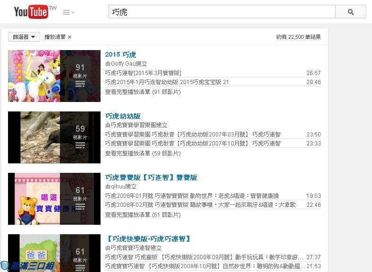Click the 23:50 duration

[313, 134]
